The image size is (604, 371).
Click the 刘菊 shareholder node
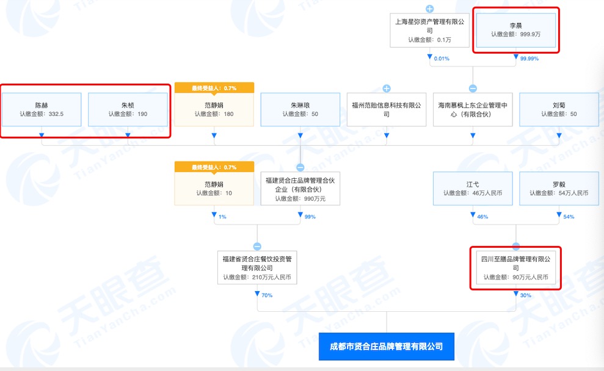[x=559, y=110]
